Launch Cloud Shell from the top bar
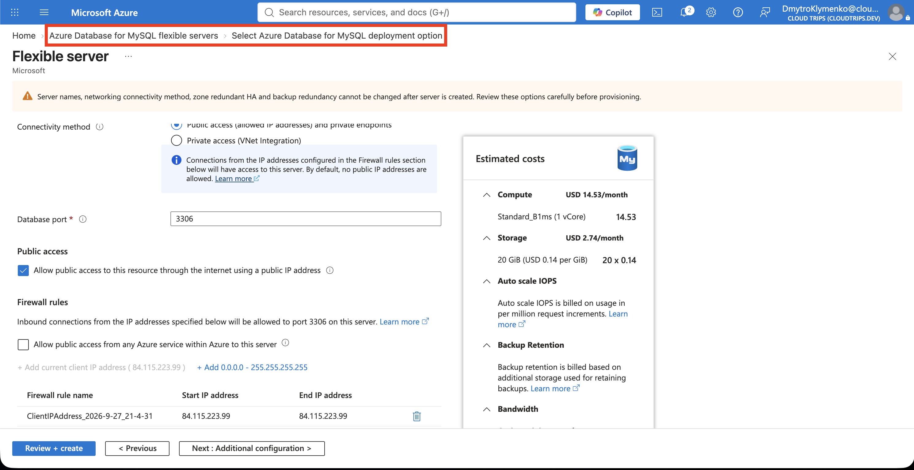The width and height of the screenshot is (914, 470). tap(657, 13)
